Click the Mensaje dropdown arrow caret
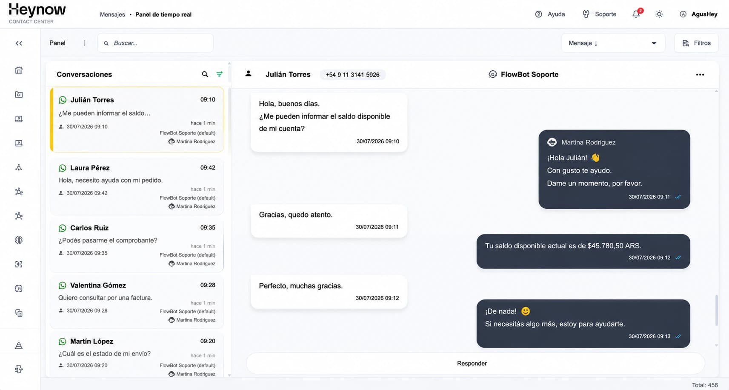Screen dimensions: 729x390 pos(654,43)
